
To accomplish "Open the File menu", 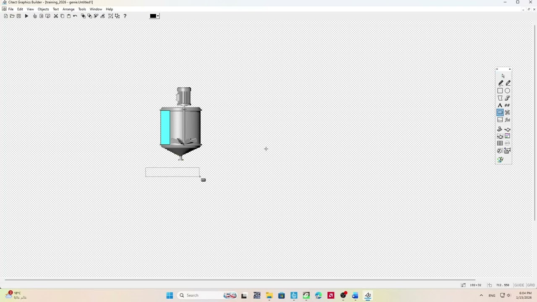I will 11,9.
